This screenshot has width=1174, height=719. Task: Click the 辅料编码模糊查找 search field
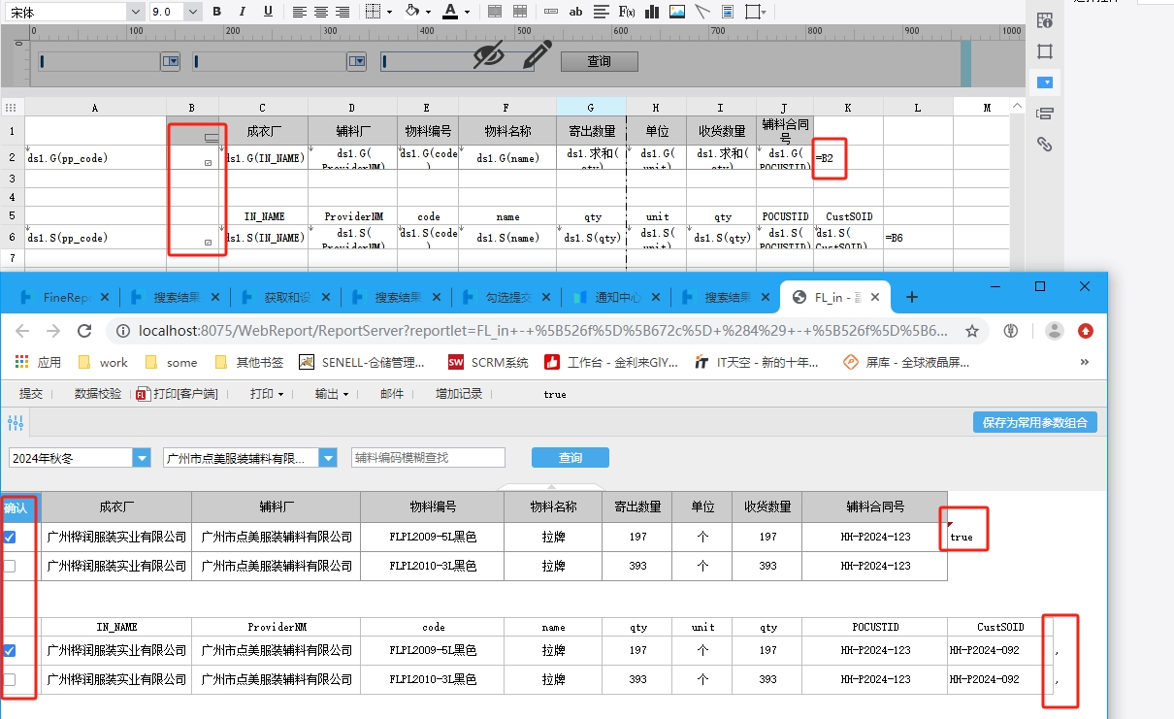[x=428, y=458]
